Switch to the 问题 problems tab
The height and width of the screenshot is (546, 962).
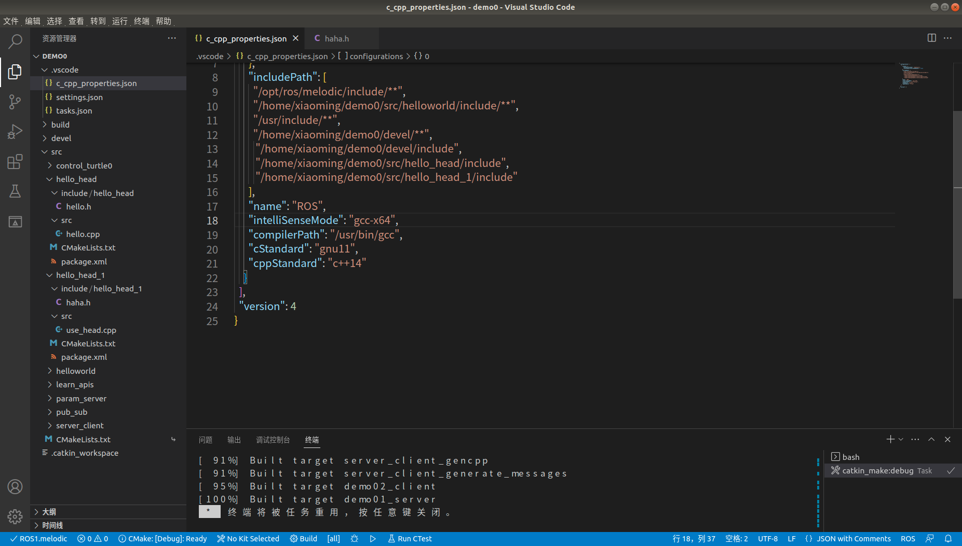(206, 440)
